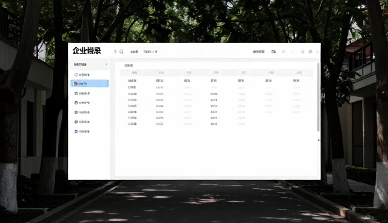Click the circular arrow icon in header
This screenshot has width=388, height=223.
[x=310, y=52]
